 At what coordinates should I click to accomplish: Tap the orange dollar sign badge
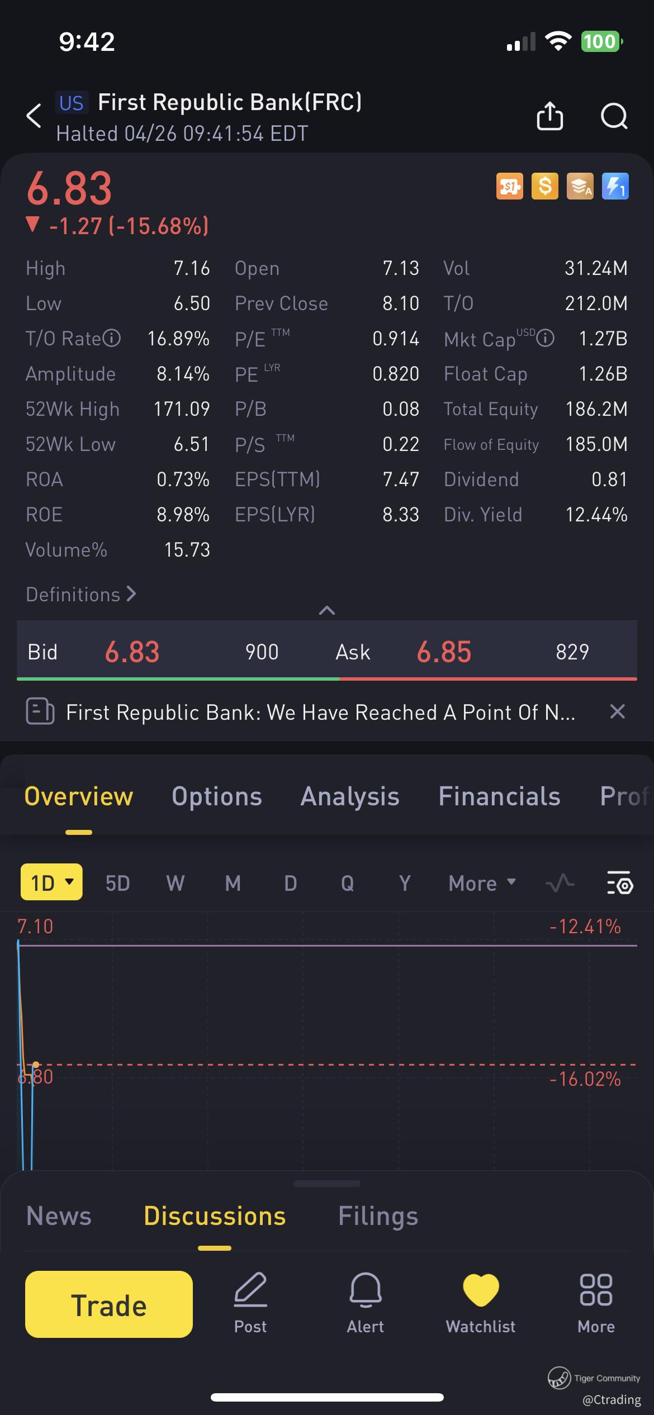point(544,187)
